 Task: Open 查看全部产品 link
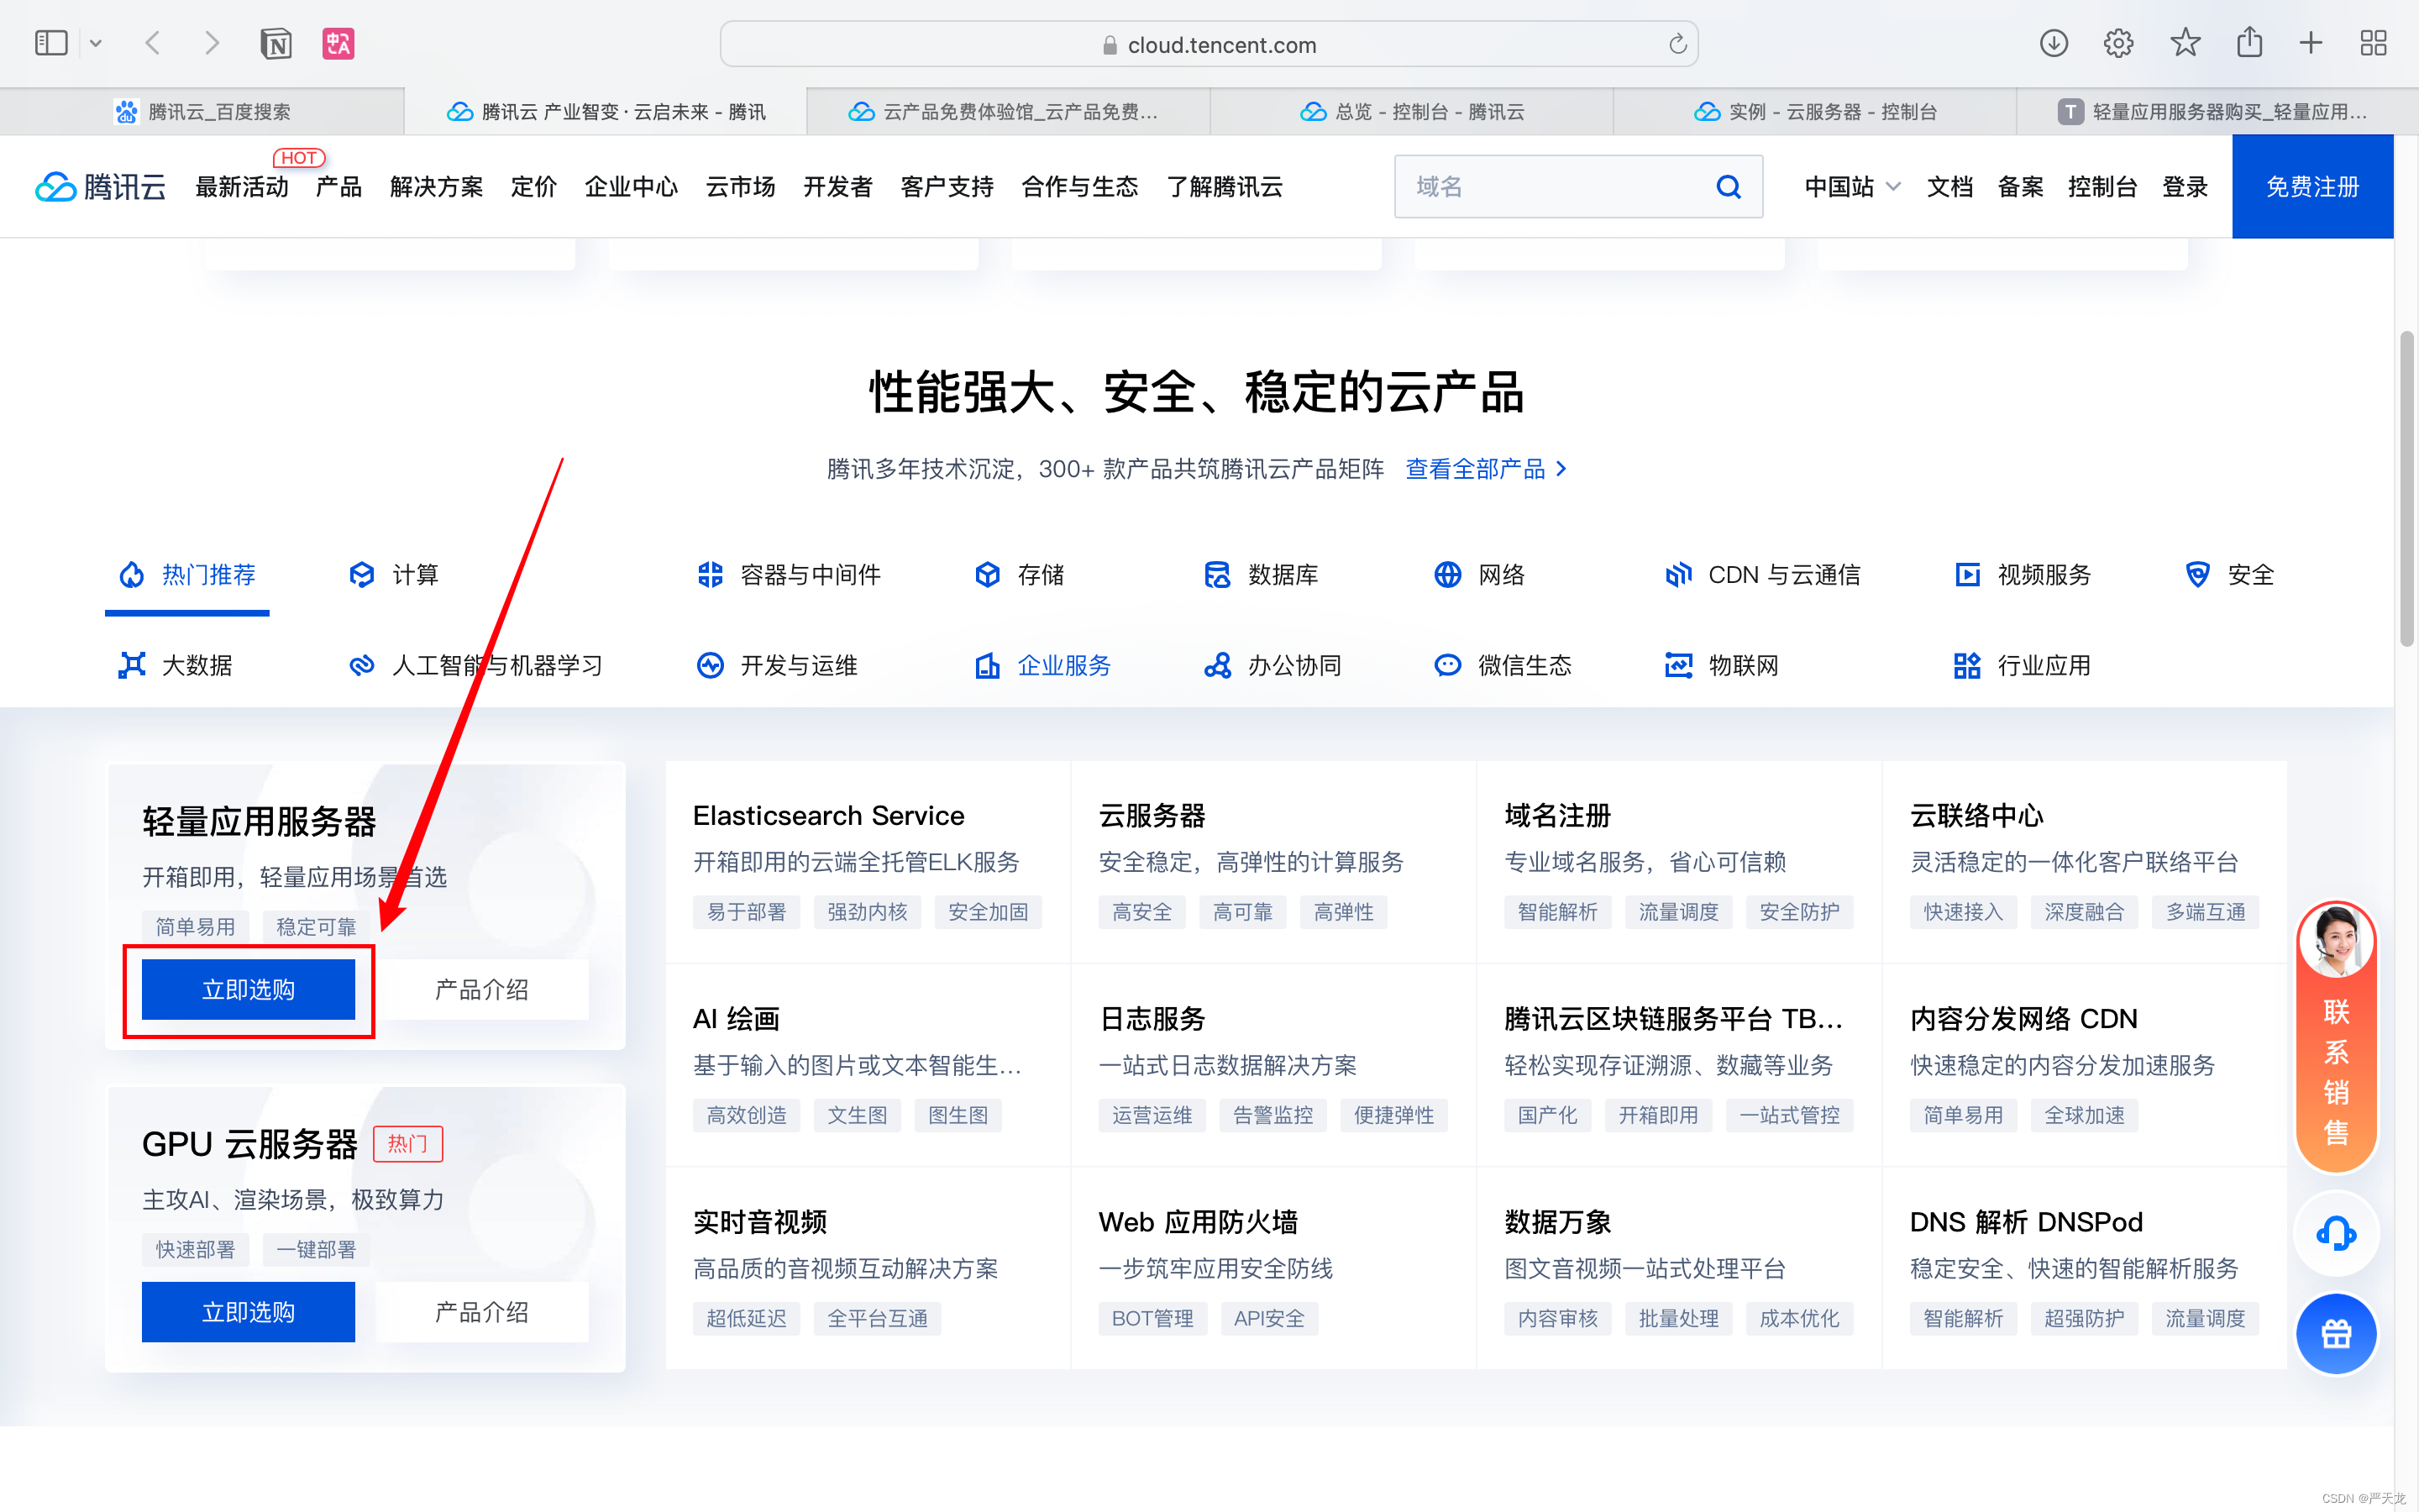(1487, 469)
